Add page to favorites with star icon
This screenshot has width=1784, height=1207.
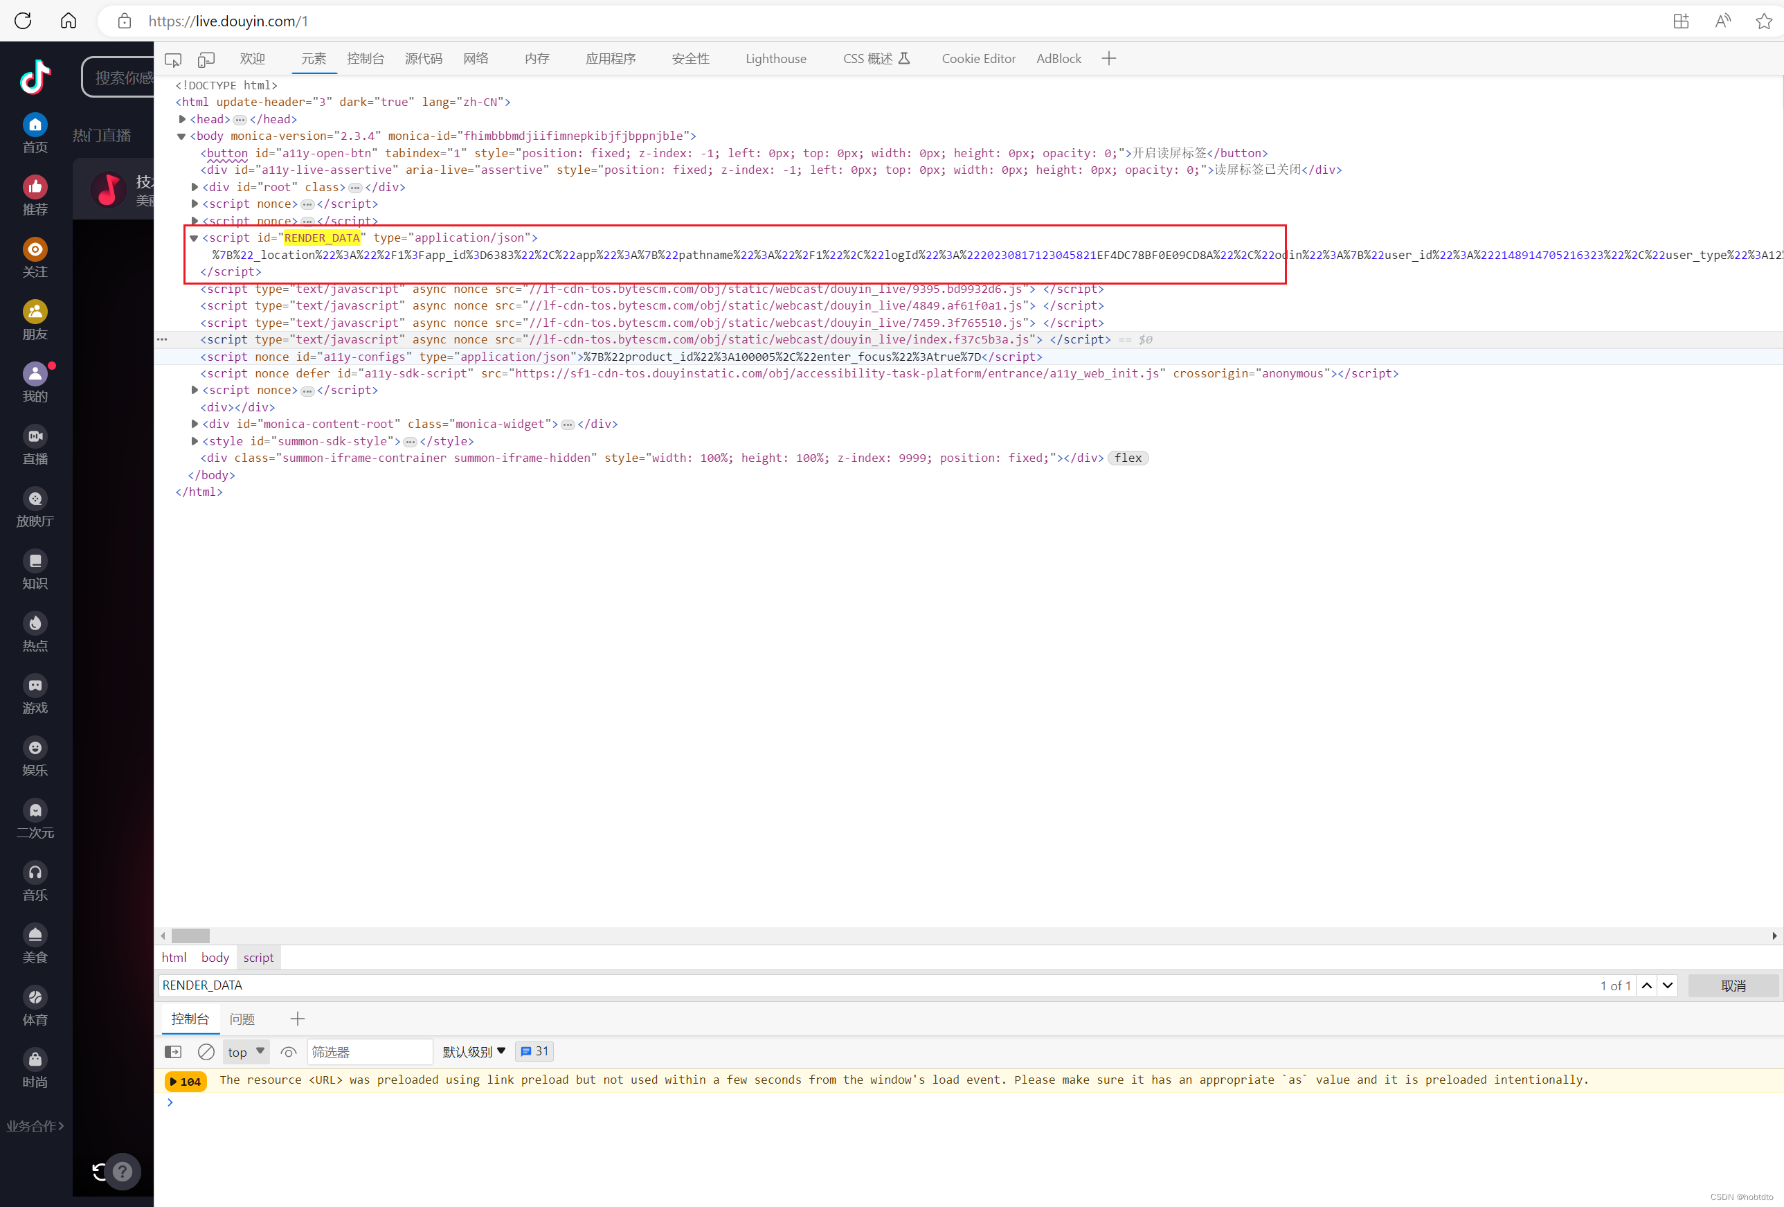tap(1764, 21)
